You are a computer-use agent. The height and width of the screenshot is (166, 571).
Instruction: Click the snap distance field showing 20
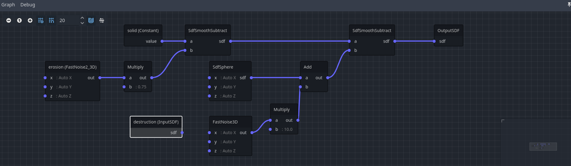tap(68, 20)
